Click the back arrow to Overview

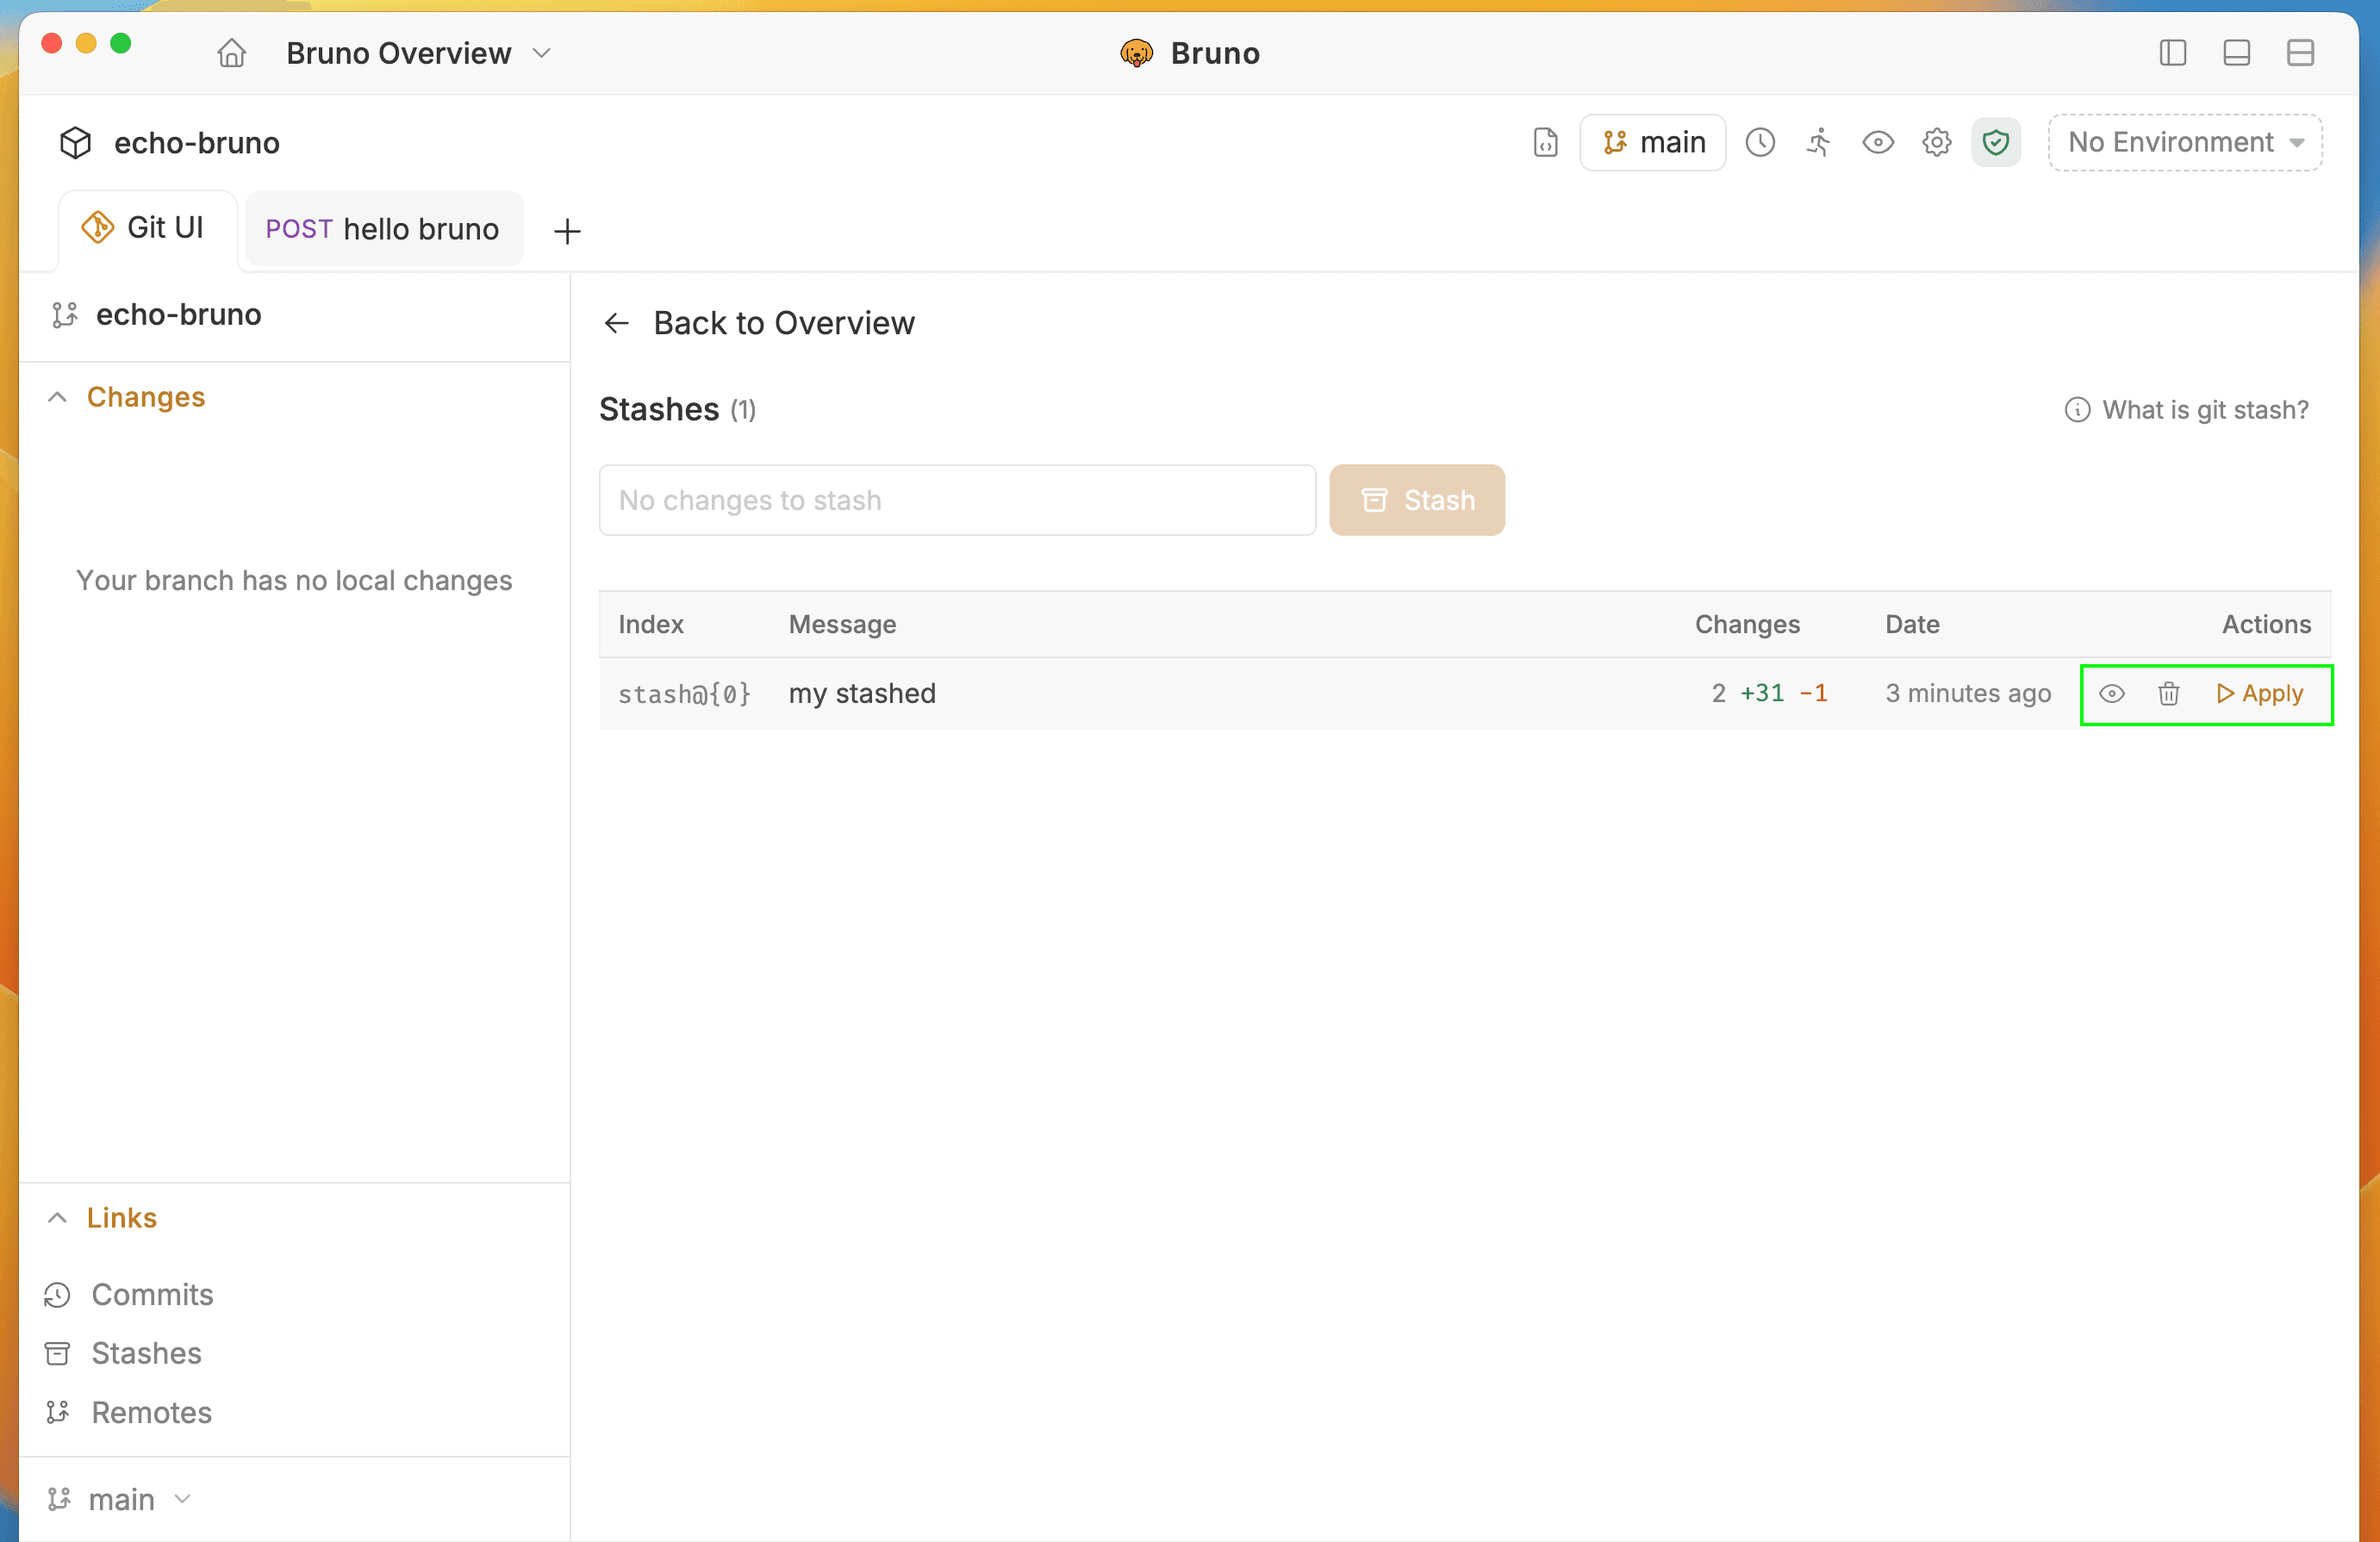(x=617, y=323)
